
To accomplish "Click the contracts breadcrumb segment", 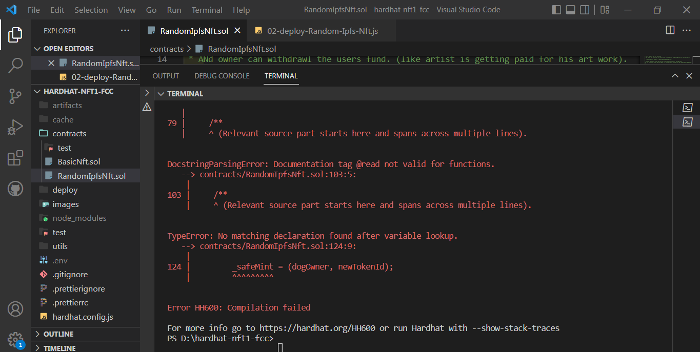I will (x=167, y=49).
